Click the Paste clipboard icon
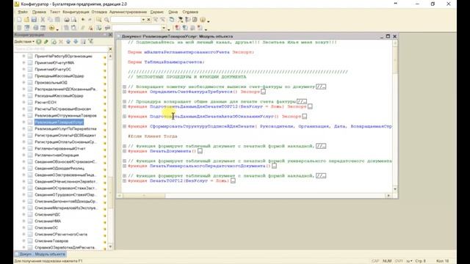The width and height of the screenshot is (470, 264). (57, 20)
